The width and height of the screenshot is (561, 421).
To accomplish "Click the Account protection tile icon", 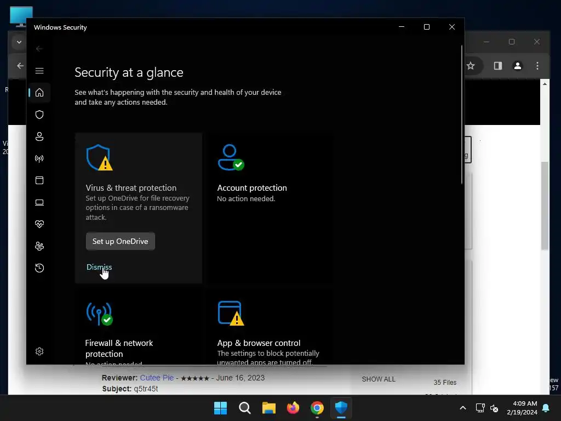I will [231, 157].
